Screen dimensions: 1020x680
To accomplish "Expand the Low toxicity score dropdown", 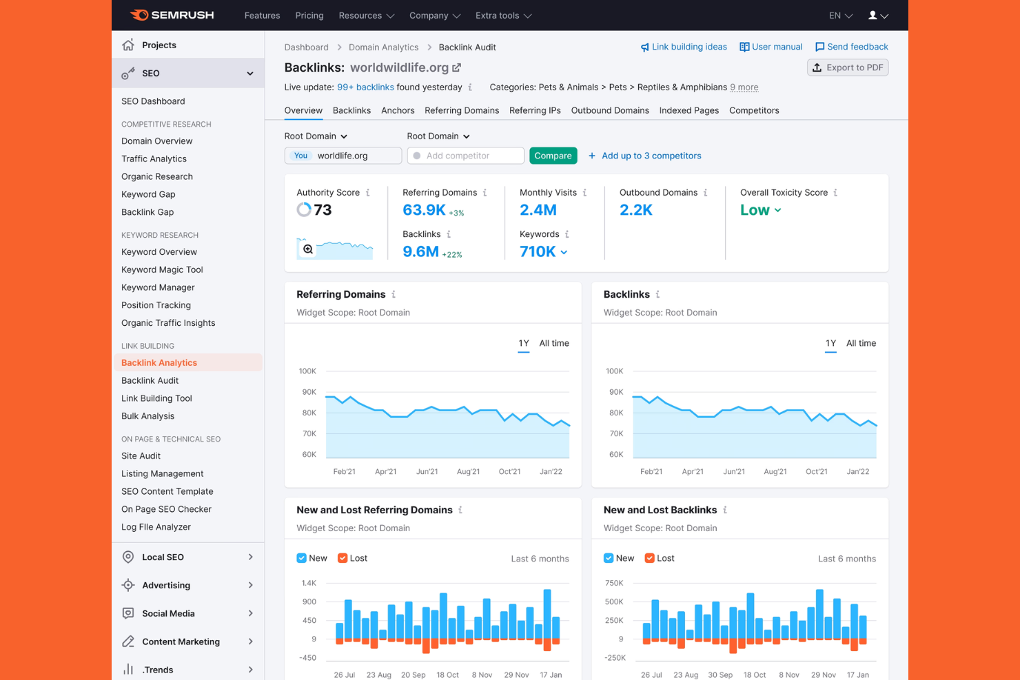I will 761,210.
